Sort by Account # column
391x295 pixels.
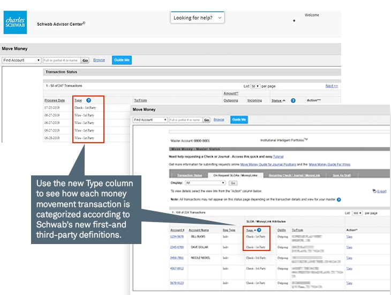177,230
